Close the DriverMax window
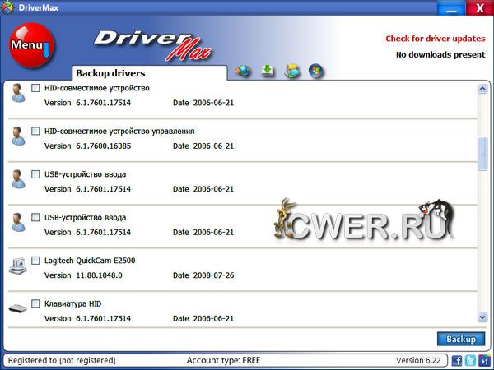Image resolution: width=494 pixels, height=370 pixels. click(479, 8)
